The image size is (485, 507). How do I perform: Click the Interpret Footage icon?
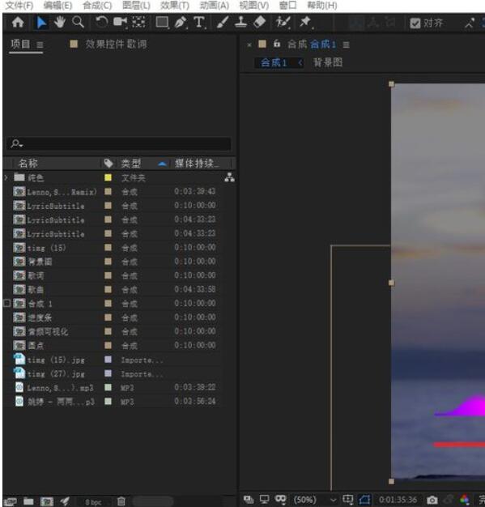pos(10,501)
